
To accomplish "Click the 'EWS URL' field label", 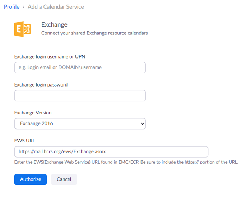I will click(x=24, y=141).
